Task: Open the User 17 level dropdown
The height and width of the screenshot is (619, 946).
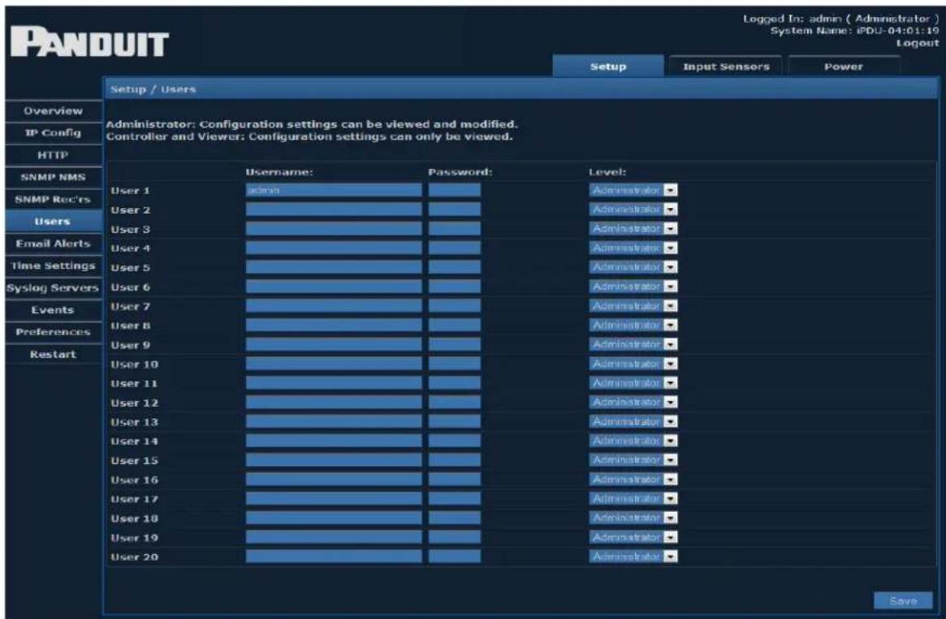Action: (x=633, y=499)
